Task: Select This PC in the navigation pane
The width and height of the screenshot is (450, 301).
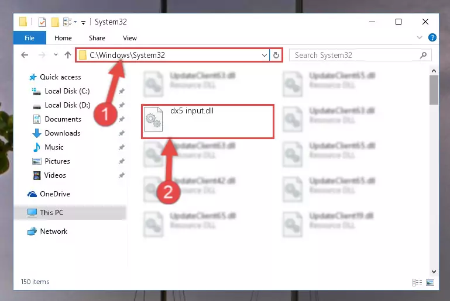Action: pos(70,212)
